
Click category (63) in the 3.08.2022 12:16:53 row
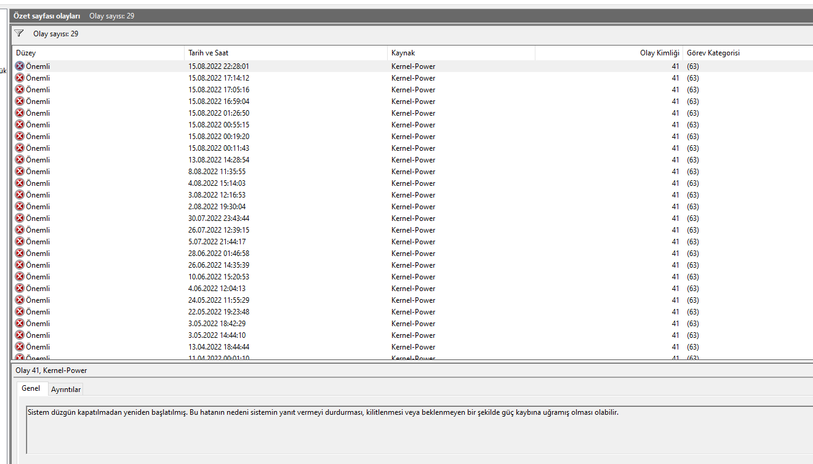click(693, 194)
